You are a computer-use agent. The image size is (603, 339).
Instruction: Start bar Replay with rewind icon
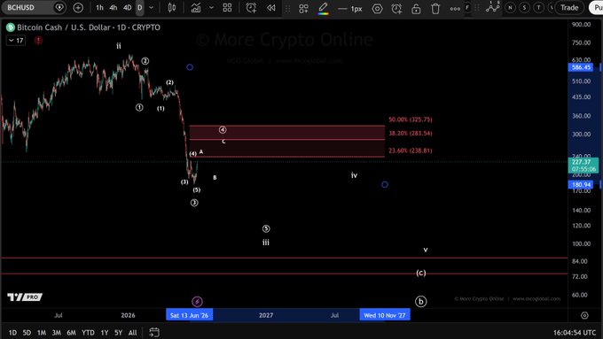click(x=271, y=8)
